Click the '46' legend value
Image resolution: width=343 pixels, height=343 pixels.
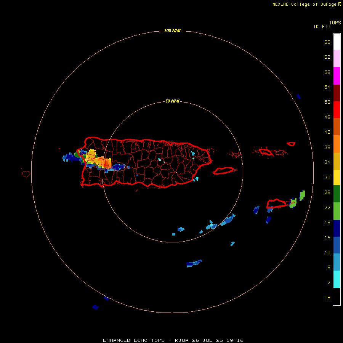pyautogui.click(x=327, y=117)
